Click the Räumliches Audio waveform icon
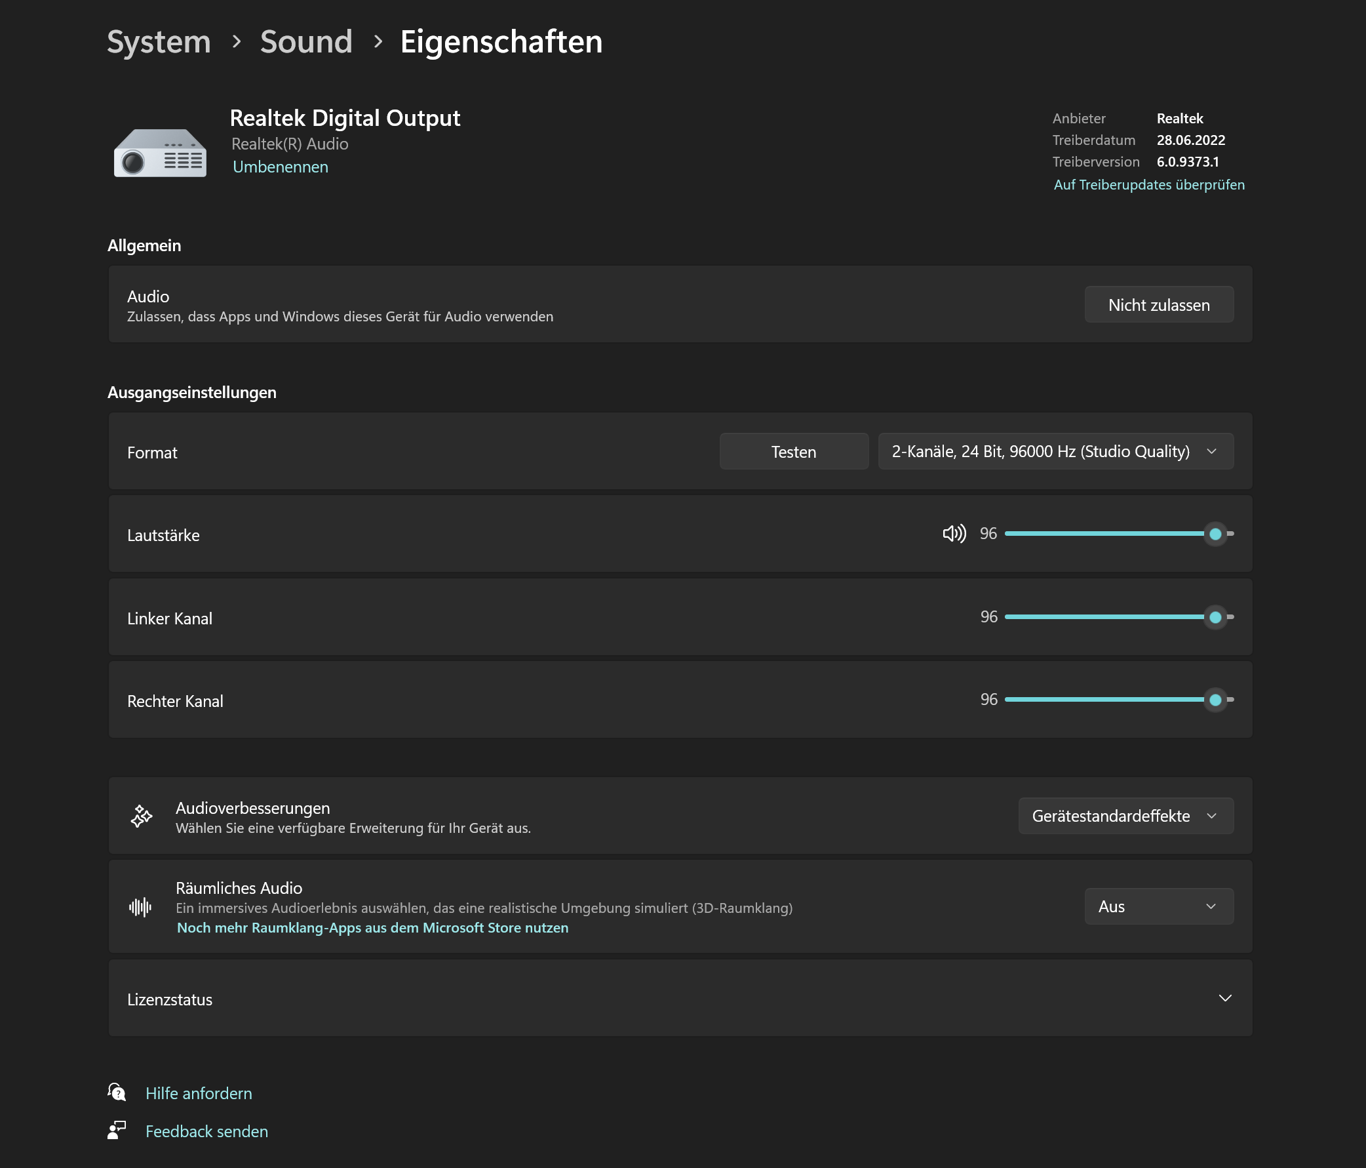Image resolution: width=1366 pixels, height=1168 pixels. [140, 906]
